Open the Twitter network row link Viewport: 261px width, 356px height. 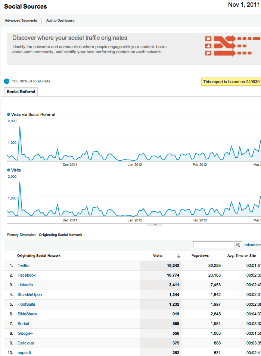tap(24, 265)
